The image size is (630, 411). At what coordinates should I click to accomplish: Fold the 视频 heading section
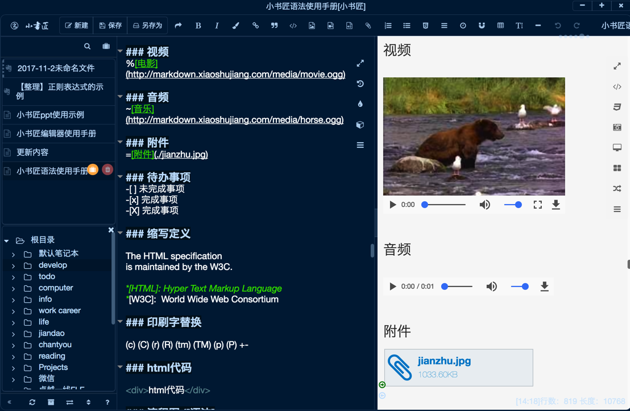(120, 51)
